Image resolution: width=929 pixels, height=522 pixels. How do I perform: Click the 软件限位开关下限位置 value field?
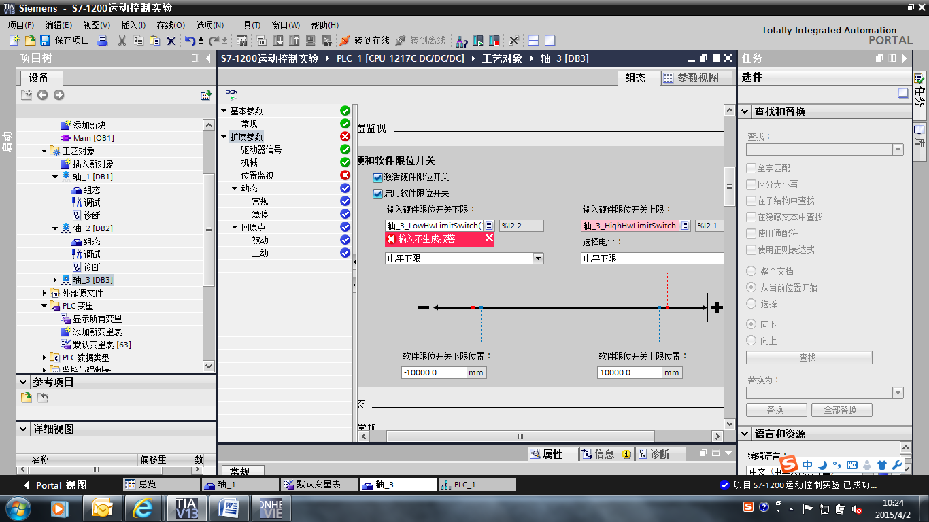point(433,372)
